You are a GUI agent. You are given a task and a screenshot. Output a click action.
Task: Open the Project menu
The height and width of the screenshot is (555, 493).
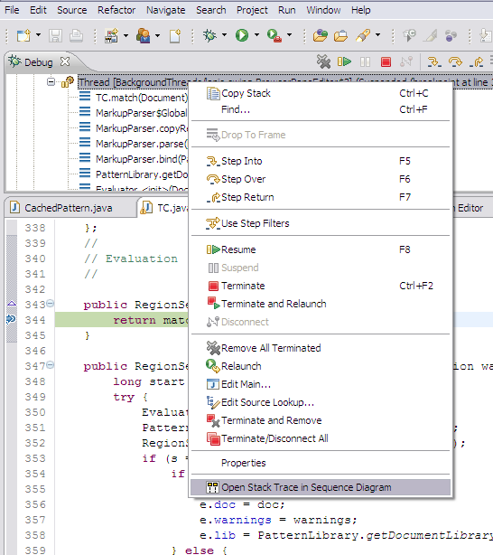(x=252, y=10)
